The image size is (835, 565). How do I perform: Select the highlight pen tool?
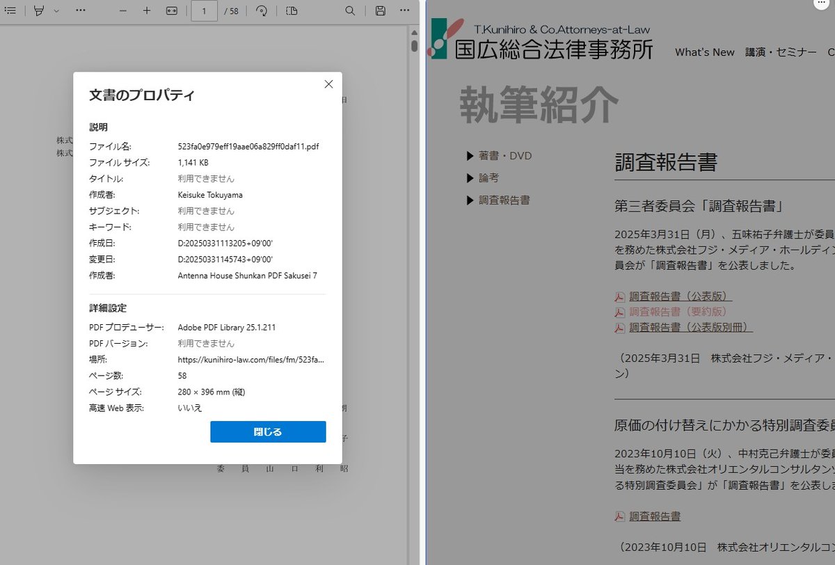[x=39, y=10]
